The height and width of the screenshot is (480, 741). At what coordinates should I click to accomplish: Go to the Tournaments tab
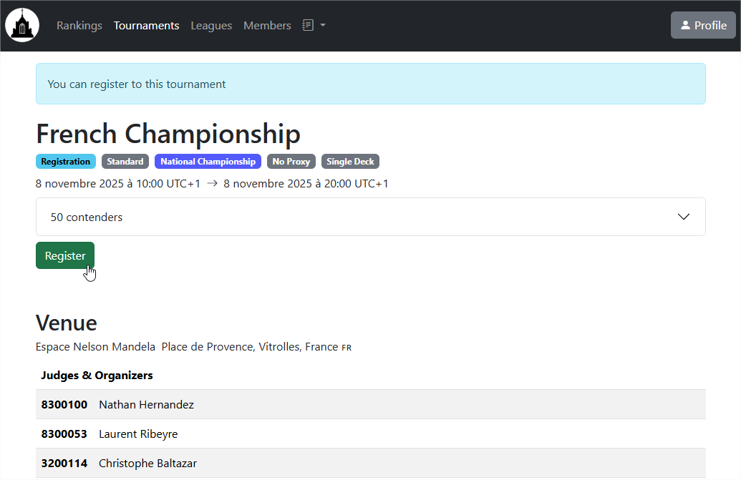click(x=146, y=26)
